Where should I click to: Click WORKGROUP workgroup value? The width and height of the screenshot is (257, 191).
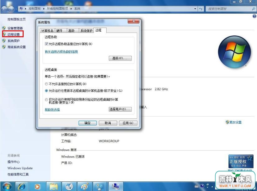point(109,141)
